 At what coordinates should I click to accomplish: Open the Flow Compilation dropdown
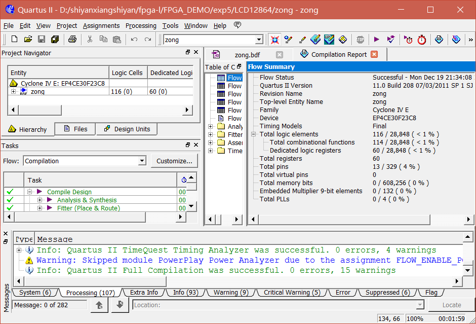click(x=142, y=161)
